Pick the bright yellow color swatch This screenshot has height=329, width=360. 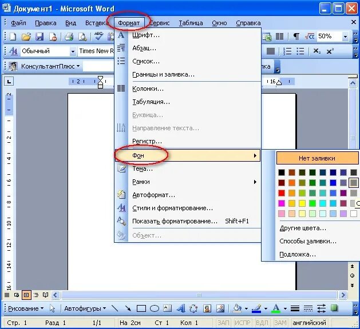tap(302, 203)
